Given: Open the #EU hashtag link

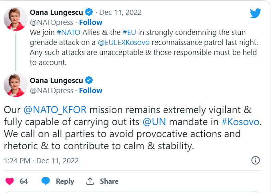Looking at the screenshot, I should (x=130, y=32).
